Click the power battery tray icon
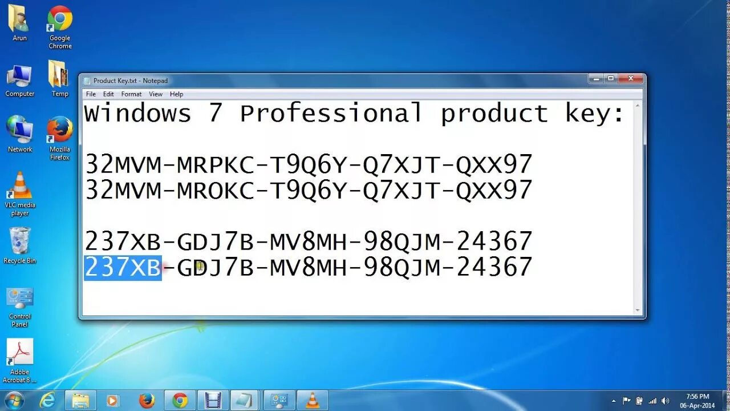The image size is (730, 411). tap(639, 401)
